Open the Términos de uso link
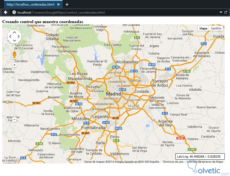The width and height of the screenshot is (230, 176). (x=173, y=162)
